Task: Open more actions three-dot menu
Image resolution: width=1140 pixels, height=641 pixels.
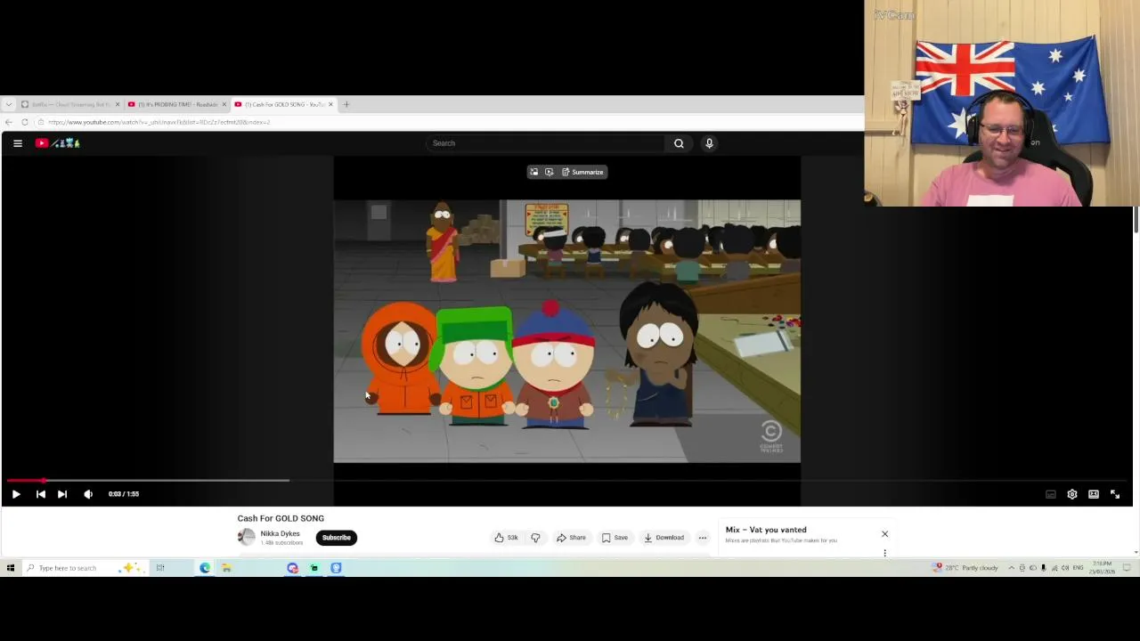Action: tap(703, 538)
